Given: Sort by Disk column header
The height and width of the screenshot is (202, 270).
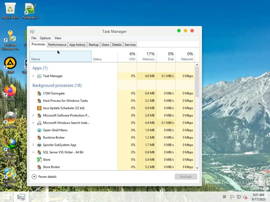Looking at the screenshot, I should pyautogui.click(x=166, y=56).
